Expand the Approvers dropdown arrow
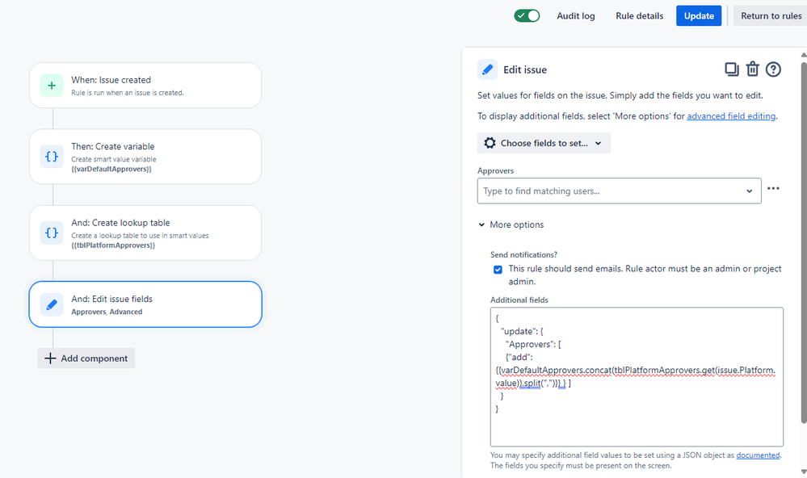Image resolution: width=807 pixels, height=478 pixels. (750, 191)
